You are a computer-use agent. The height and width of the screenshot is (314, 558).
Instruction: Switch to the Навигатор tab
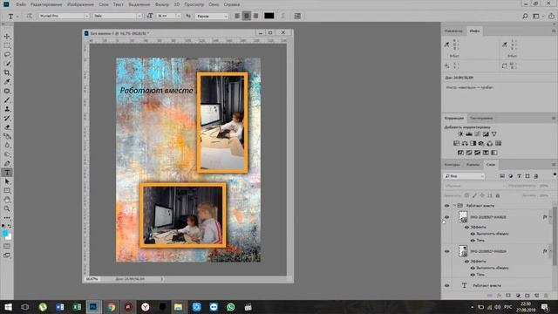453,31
